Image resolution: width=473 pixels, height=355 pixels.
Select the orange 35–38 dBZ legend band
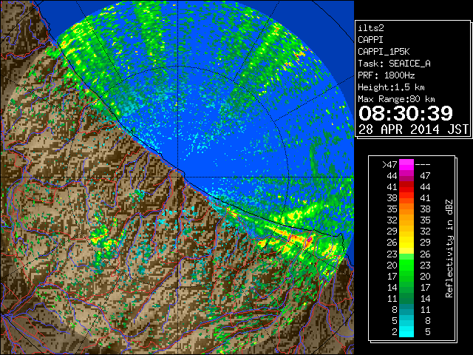[x=406, y=209]
